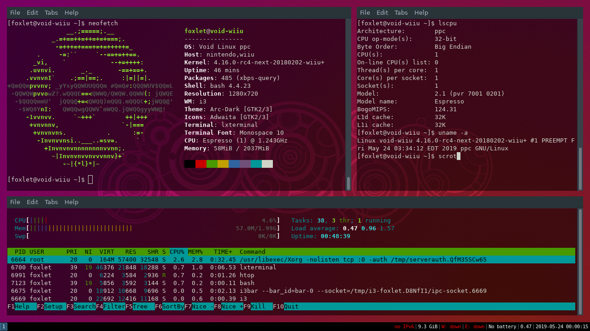Sort htop by the PID column header

pos(20,252)
